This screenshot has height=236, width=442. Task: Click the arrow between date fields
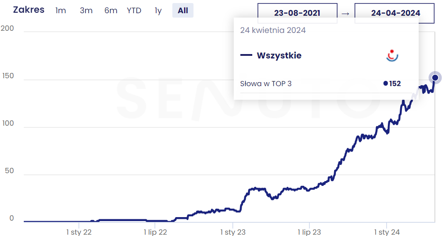pos(346,14)
